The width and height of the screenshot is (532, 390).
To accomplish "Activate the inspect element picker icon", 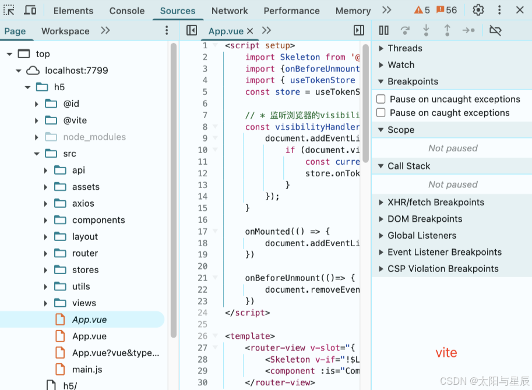I will pos(9,10).
